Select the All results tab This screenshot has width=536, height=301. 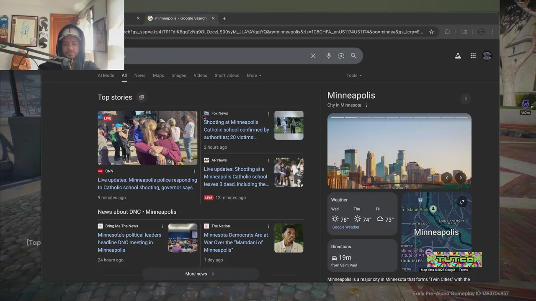coord(124,76)
